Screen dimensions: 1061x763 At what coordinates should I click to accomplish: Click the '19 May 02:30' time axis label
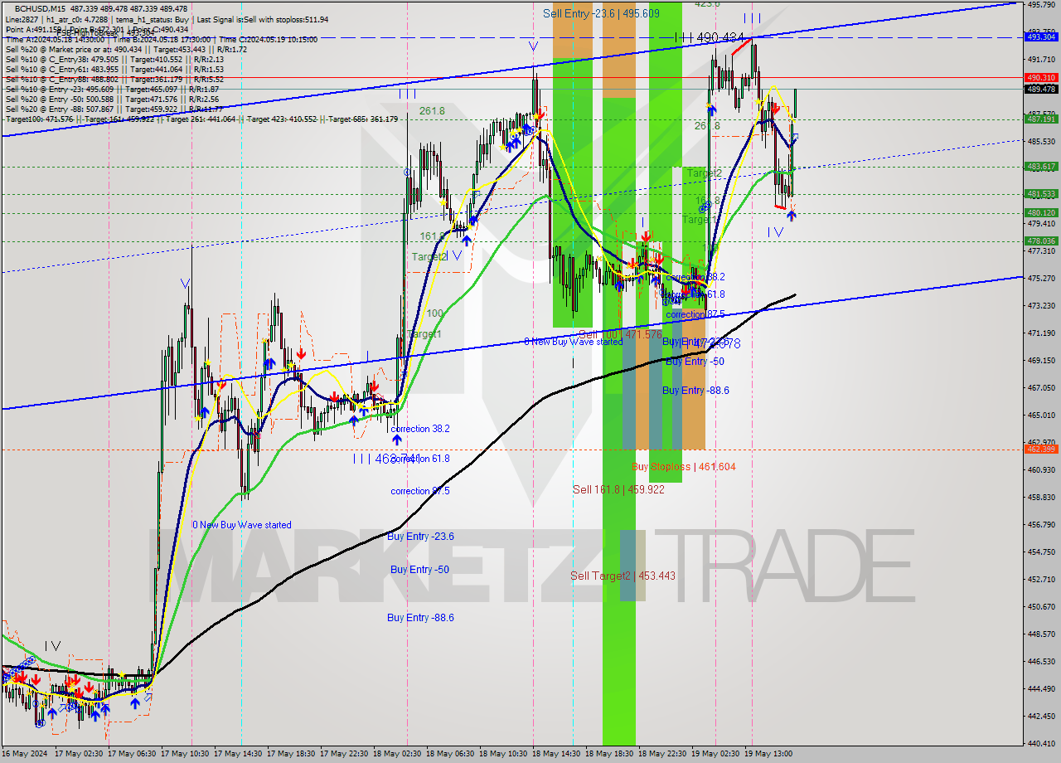tap(716, 754)
